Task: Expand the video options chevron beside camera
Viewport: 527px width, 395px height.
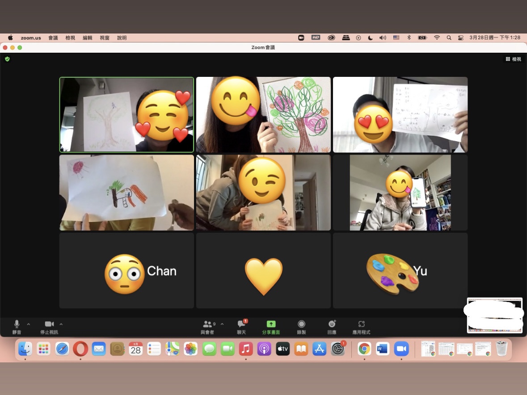Action: pyautogui.click(x=61, y=324)
